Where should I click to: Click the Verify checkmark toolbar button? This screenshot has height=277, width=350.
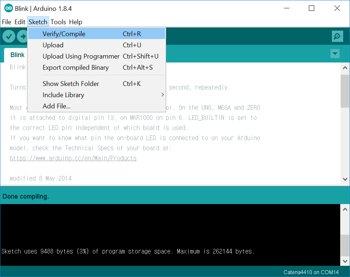pos(9,36)
